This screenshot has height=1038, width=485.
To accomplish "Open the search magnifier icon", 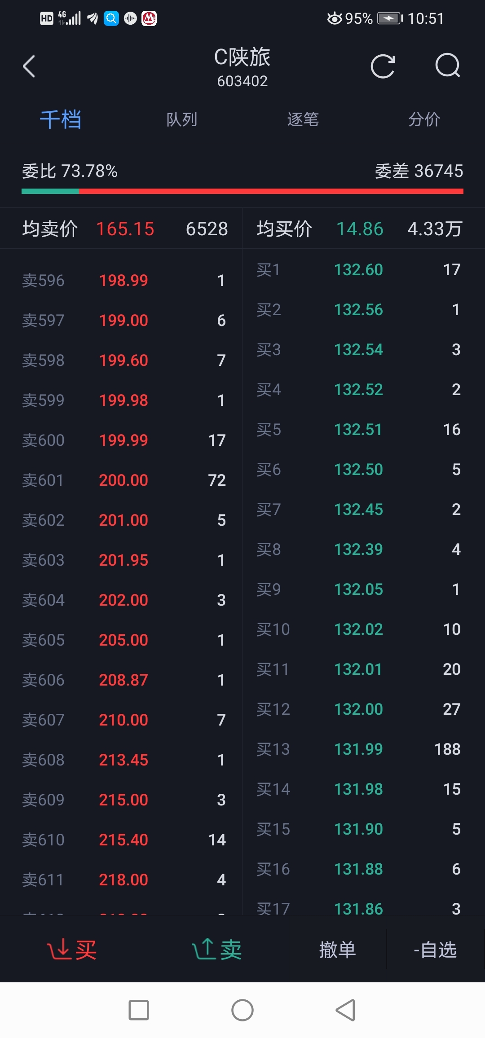I will coord(448,66).
